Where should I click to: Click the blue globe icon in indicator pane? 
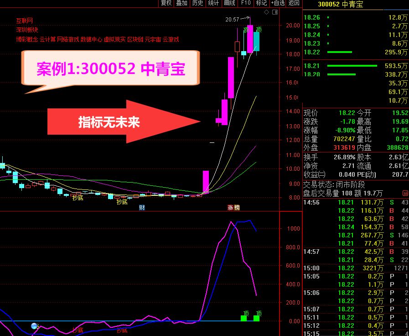(34, 326)
